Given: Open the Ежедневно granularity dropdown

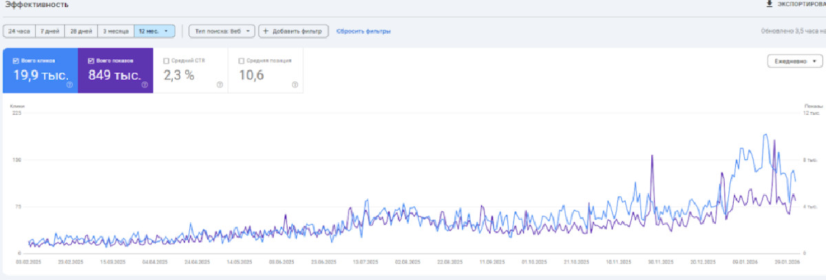Looking at the screenshot, I should tap(794, 61).
